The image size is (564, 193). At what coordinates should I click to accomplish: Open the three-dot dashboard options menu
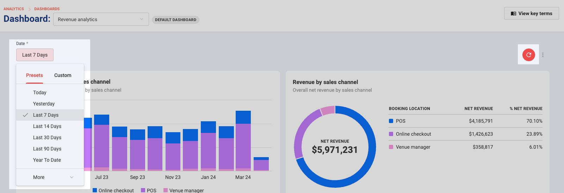click(x=543, y=55)
